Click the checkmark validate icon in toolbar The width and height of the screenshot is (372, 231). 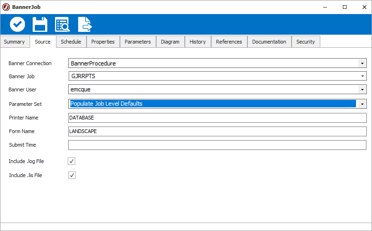pos(17,24)
